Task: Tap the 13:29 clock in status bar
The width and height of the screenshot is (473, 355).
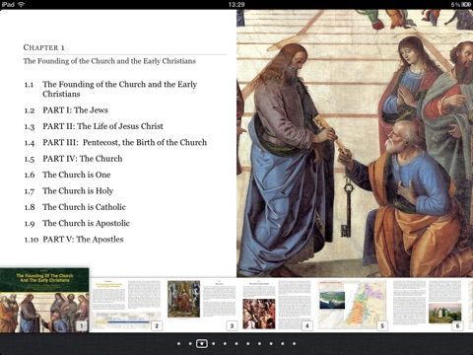Action: pos(236,4)
